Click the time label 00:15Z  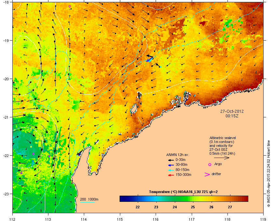point(232,116)
